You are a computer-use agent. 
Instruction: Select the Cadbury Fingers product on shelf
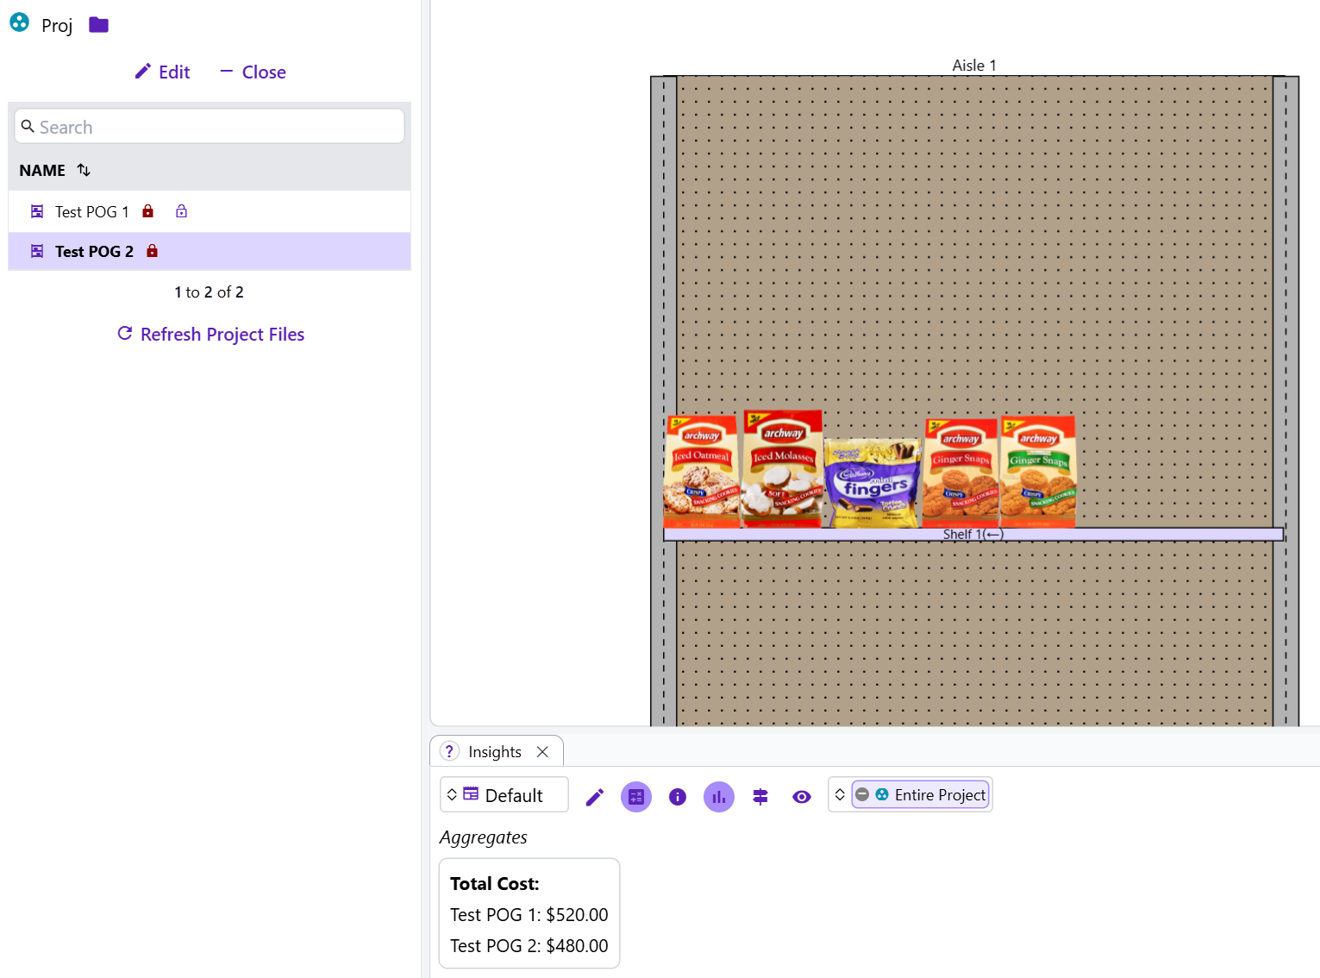pos(873,483)
